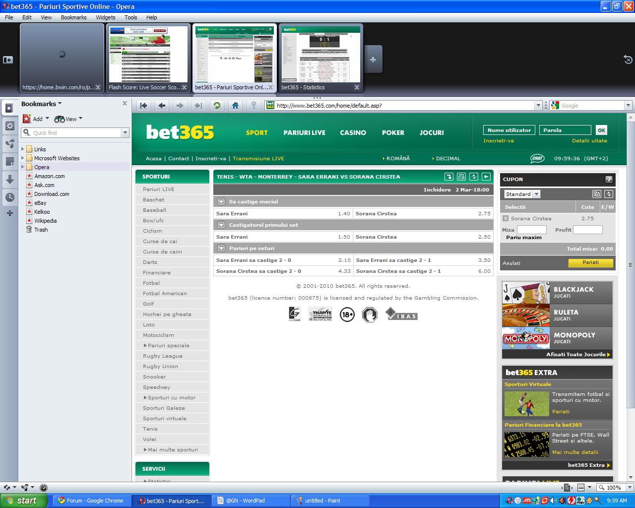Collapse the 'Castigatorul primului set' section

(221, 225)
